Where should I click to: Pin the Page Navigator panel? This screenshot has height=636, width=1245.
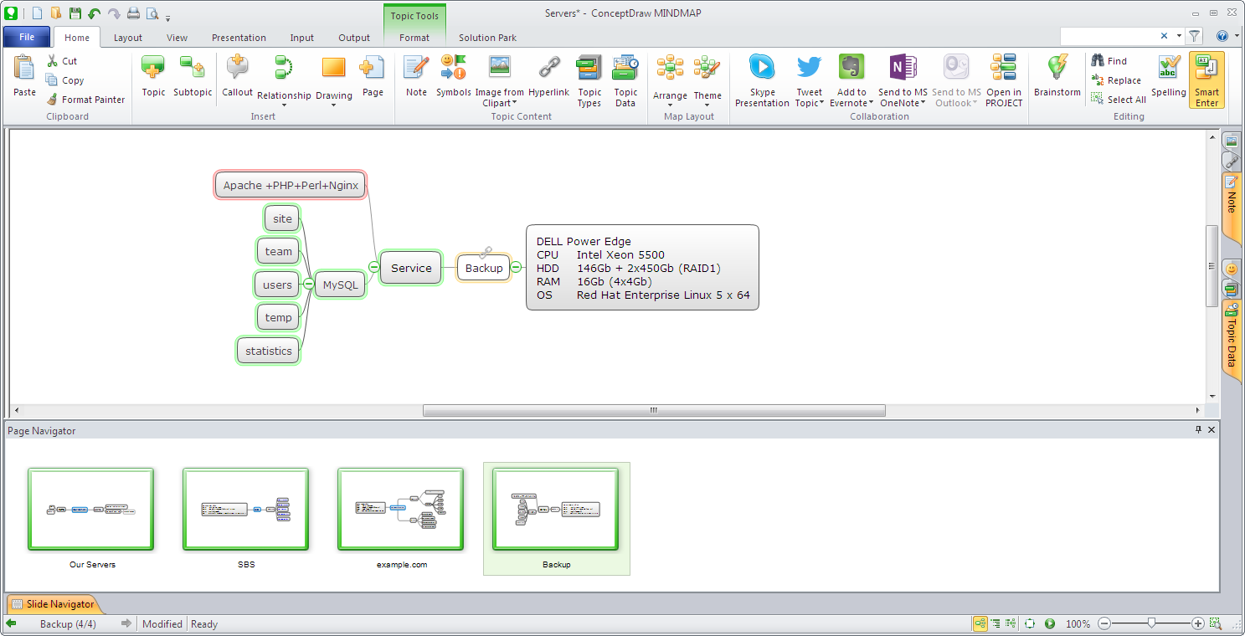click(x=1198, y=429)
